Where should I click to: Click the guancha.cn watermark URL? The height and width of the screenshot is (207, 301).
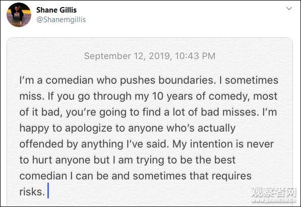tap(274, 200)
